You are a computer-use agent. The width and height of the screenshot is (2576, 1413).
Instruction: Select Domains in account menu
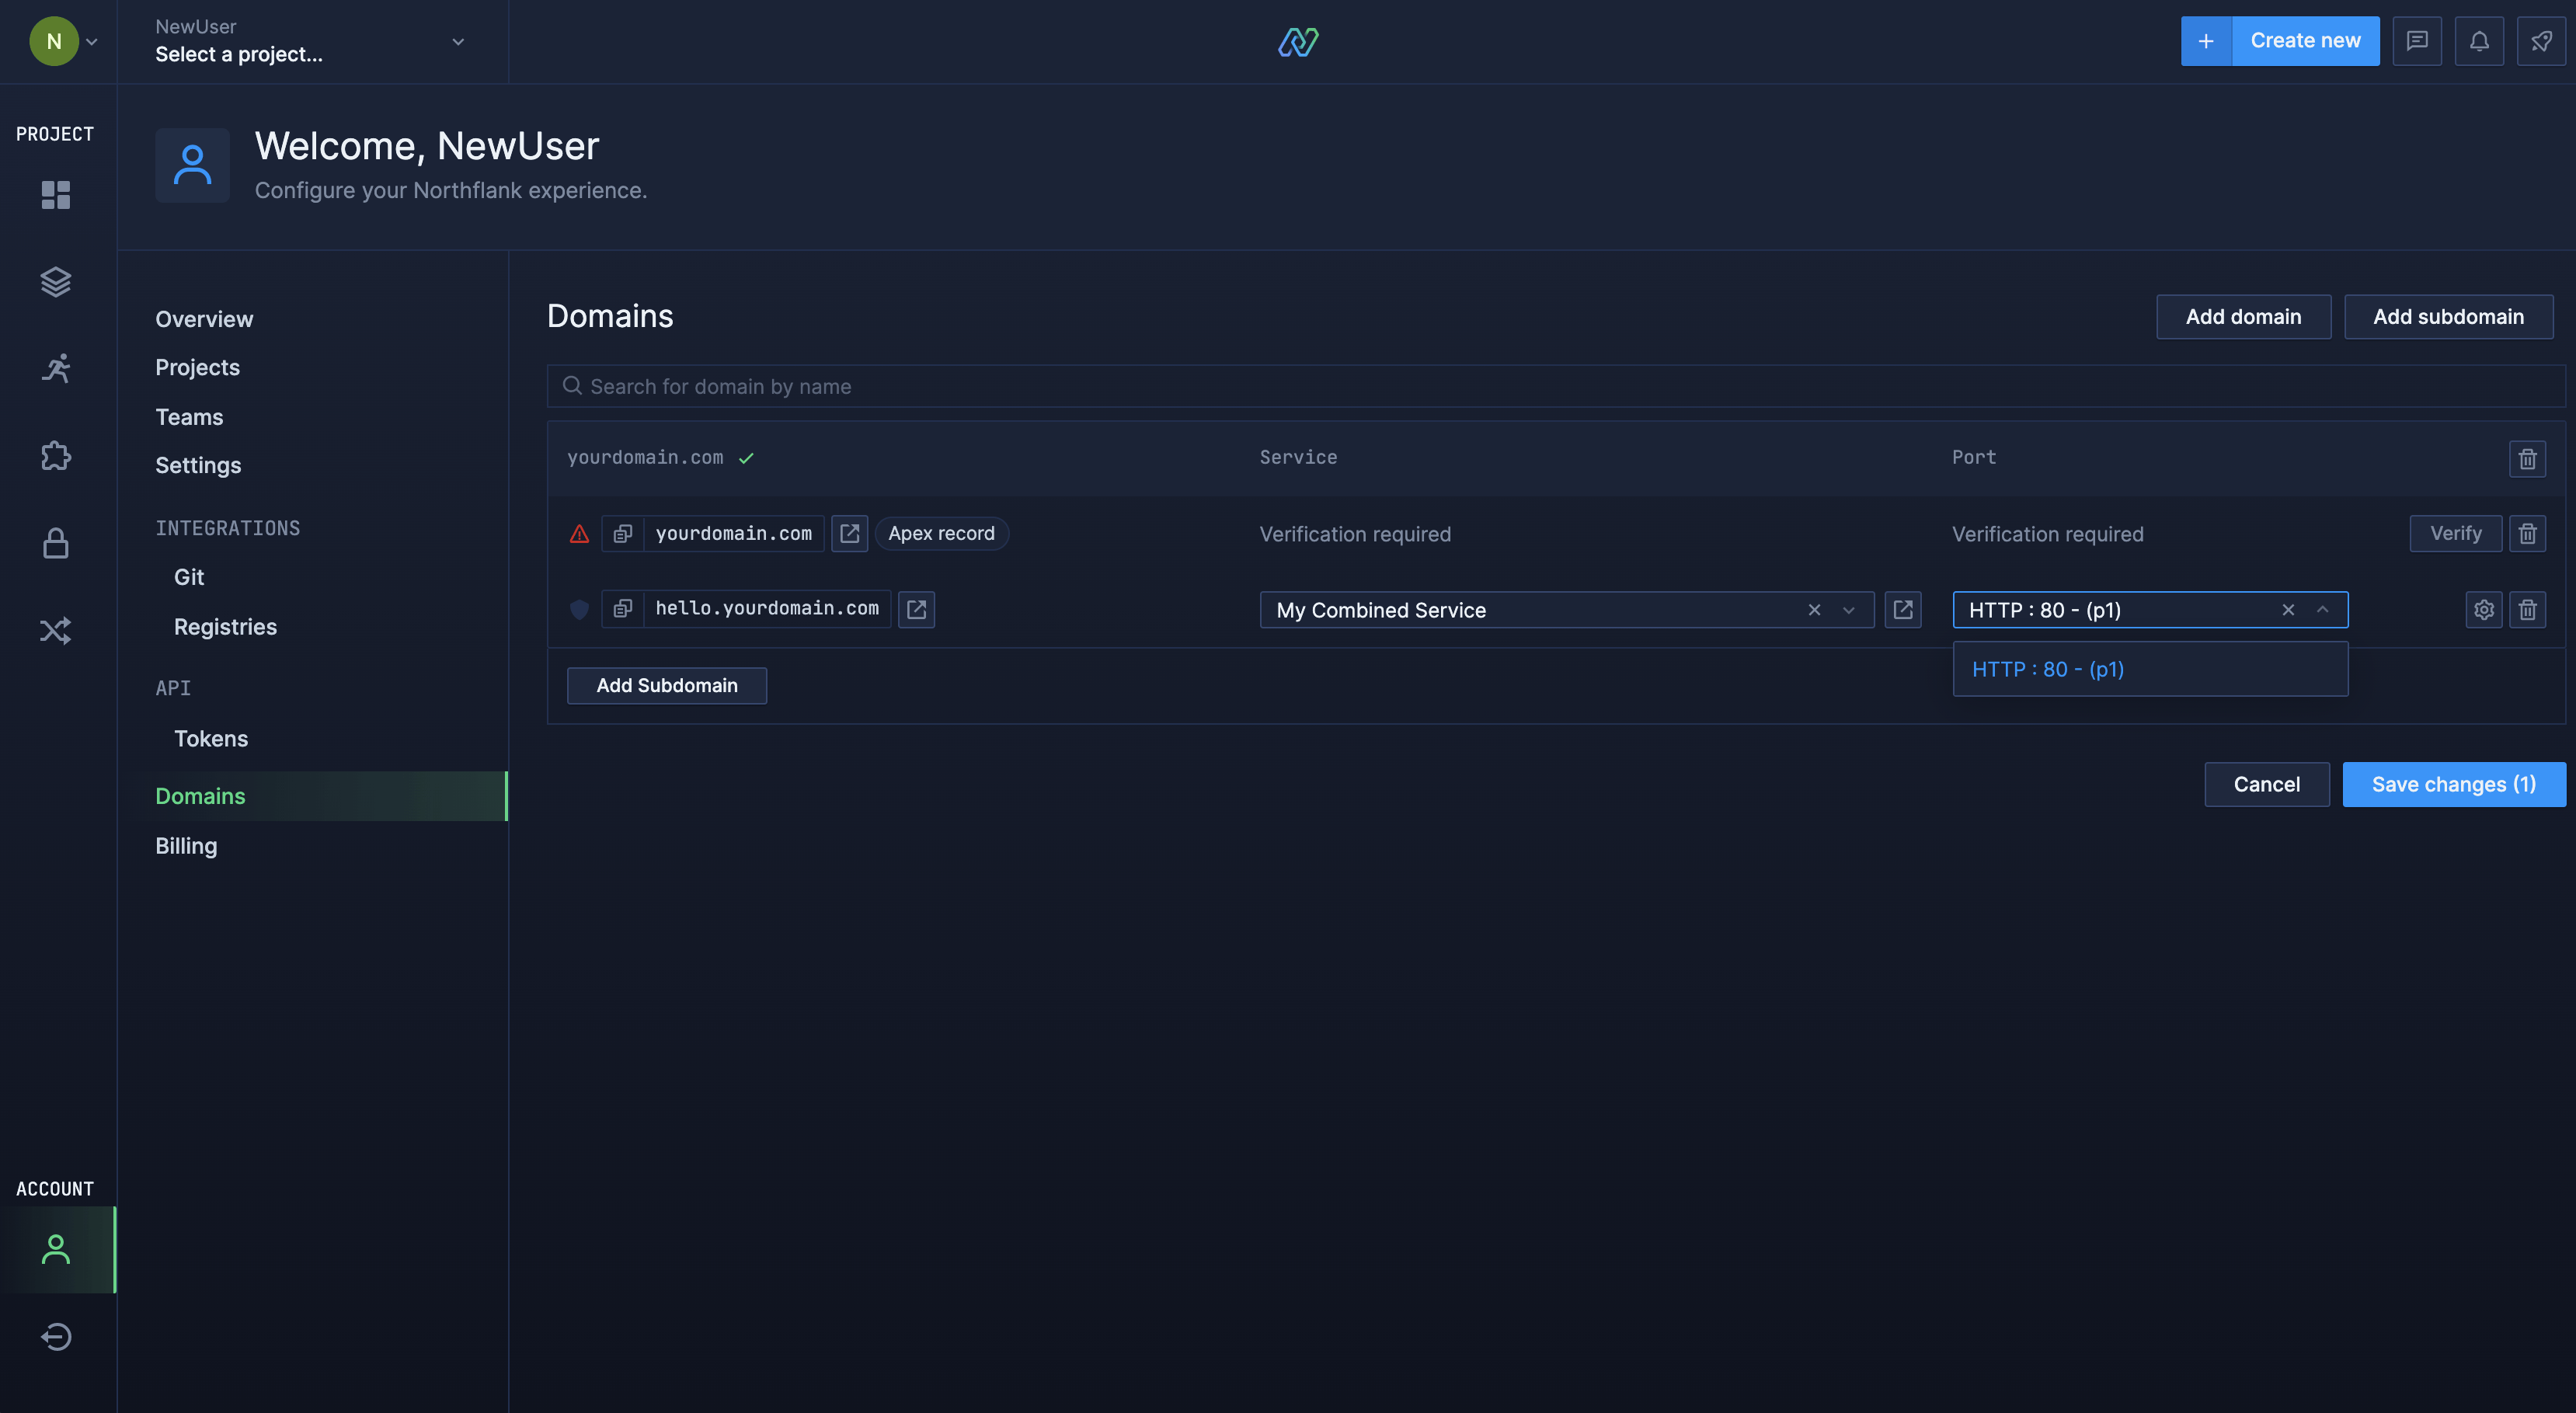pyautogui.click(x=313, y=796)
